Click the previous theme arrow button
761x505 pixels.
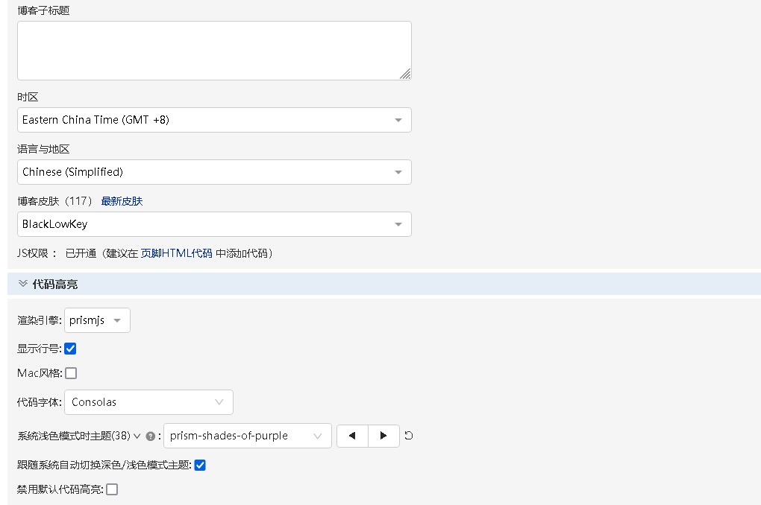click(352, 436)
